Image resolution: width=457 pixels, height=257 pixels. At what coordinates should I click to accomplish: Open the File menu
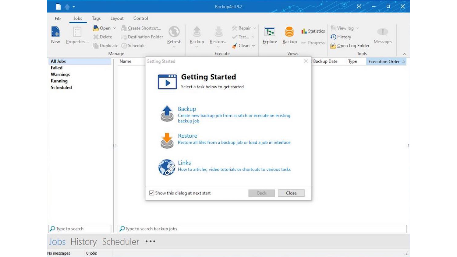[58, 19]
